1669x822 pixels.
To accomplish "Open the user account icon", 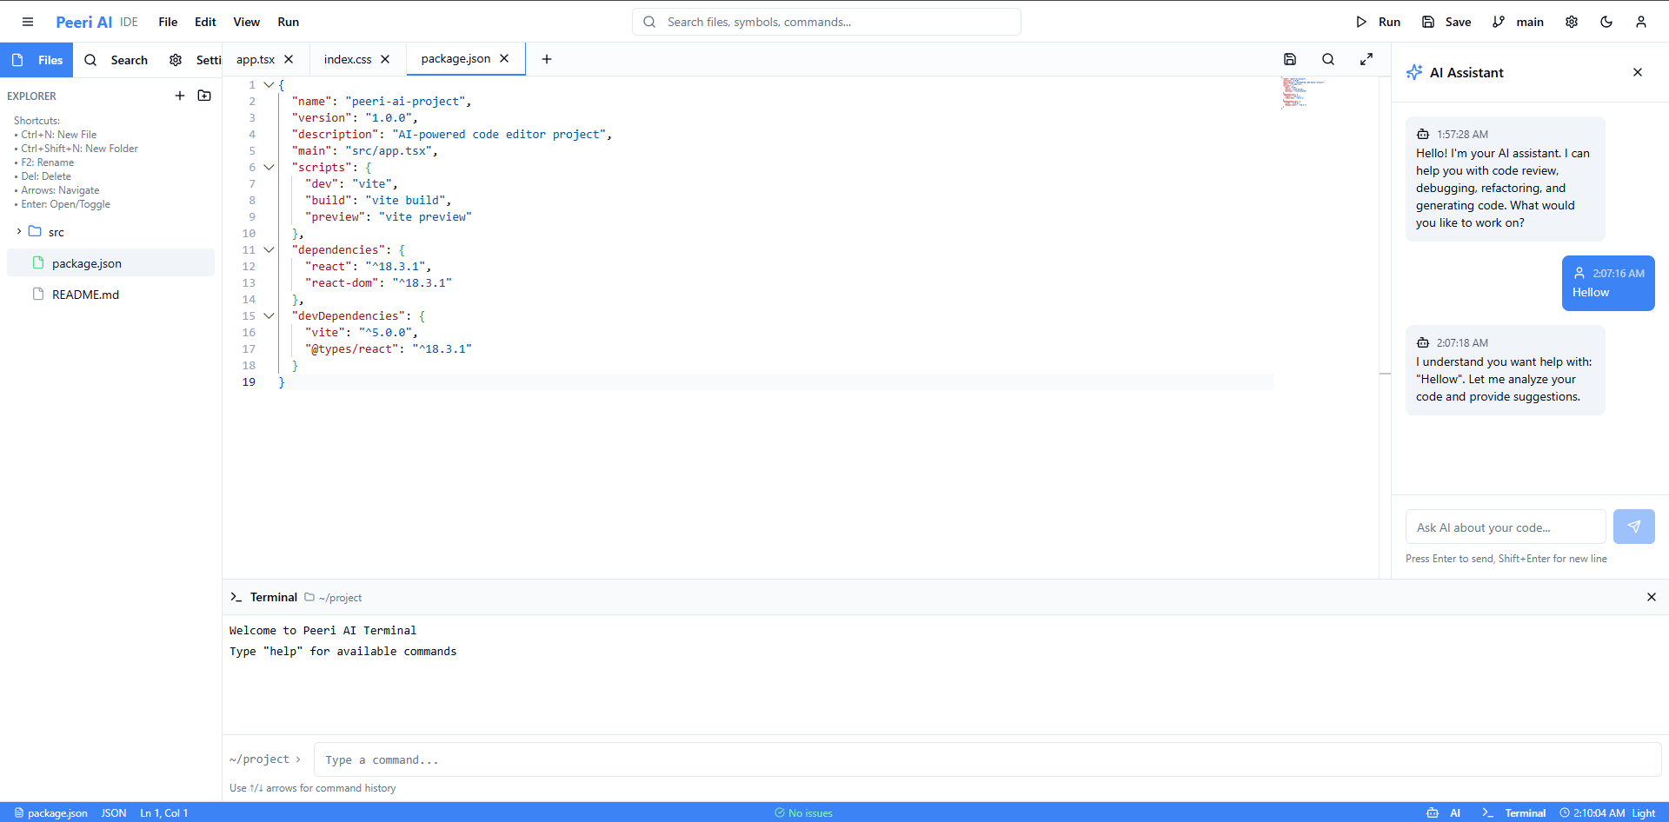I will [x=1641, y=22].
